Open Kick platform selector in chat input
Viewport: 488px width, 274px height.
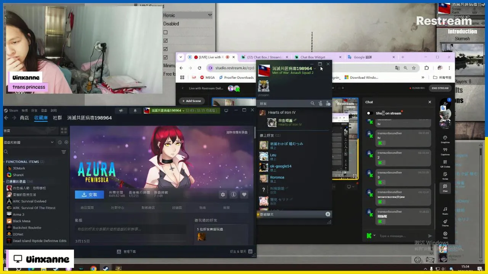[371, 236]
